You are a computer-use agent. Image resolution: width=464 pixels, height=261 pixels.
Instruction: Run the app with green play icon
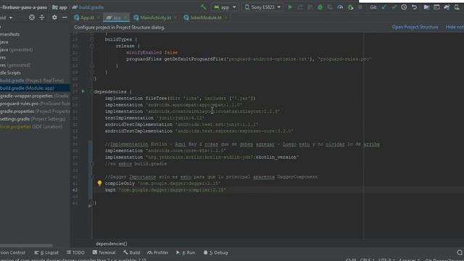coord(290,7)
